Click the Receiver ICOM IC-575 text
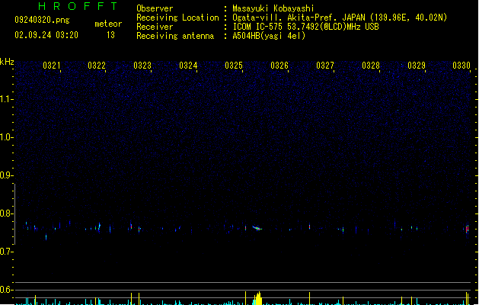 [x=305, y=27]
